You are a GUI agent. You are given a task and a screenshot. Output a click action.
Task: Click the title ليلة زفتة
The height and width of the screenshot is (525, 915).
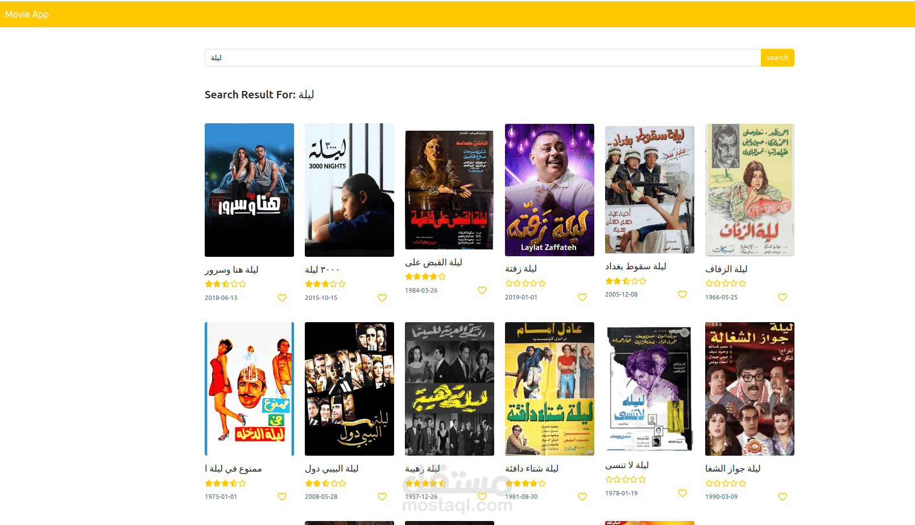pos(521,269)
